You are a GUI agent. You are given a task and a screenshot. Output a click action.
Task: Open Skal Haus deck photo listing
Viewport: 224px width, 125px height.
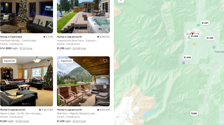pyautogui.click(x=83, y=81)
